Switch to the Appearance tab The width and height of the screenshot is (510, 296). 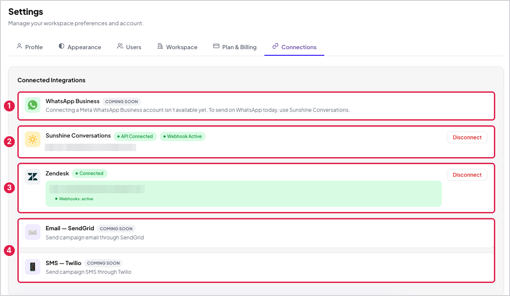[80, 47]
